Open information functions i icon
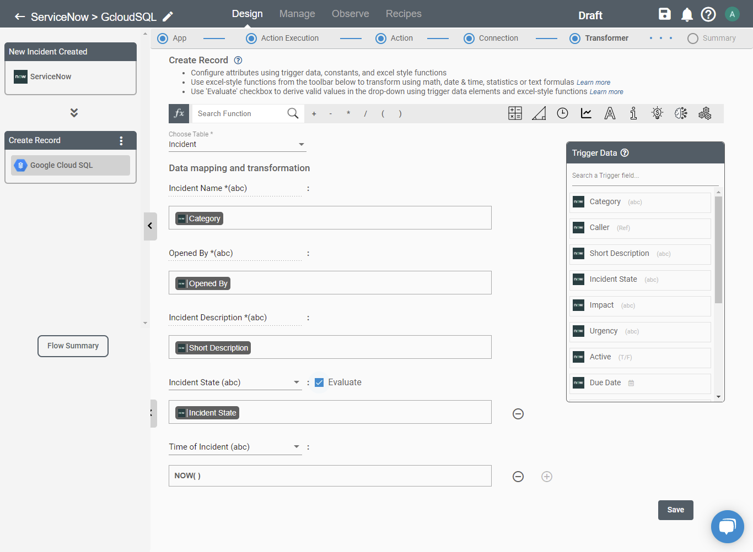This screenshot has height=552, width=753. click(x=633, y=113)
